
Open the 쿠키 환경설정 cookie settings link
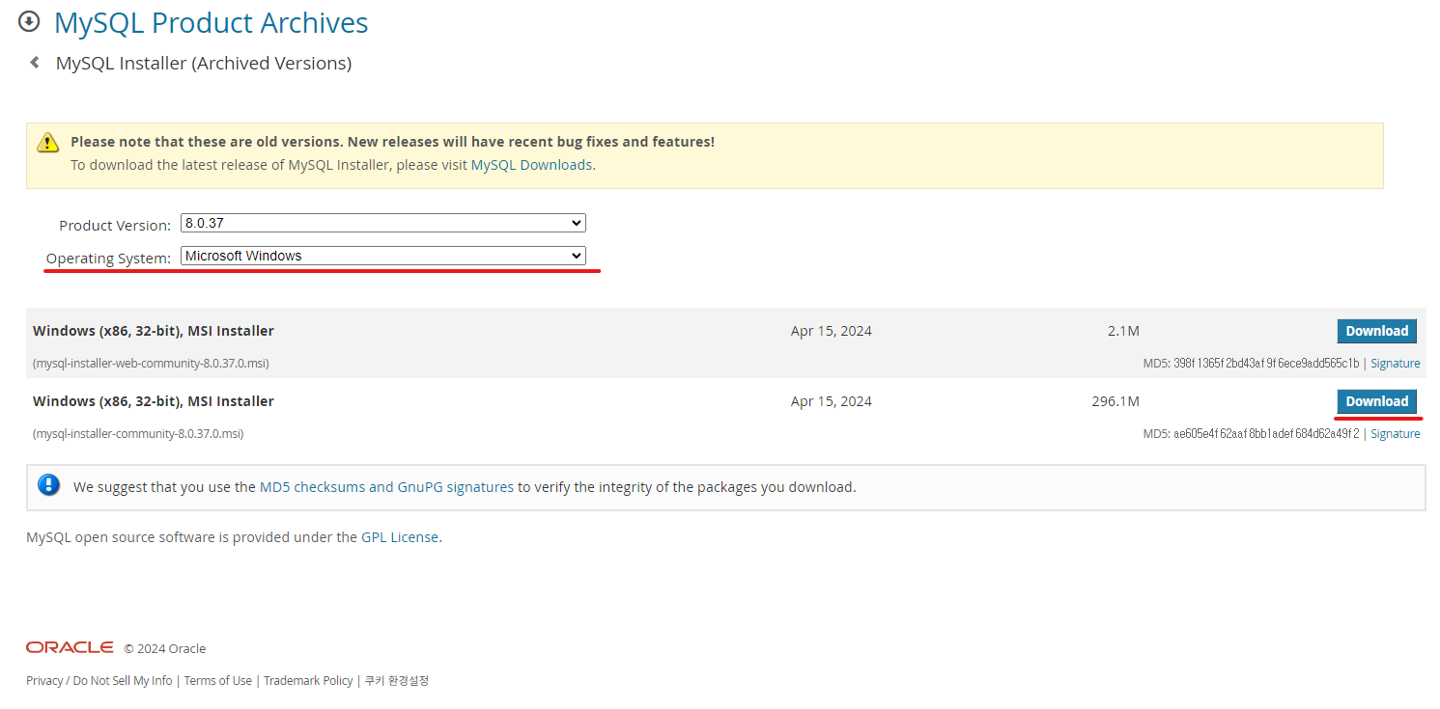pyautogui.click(x=397, y=681)
